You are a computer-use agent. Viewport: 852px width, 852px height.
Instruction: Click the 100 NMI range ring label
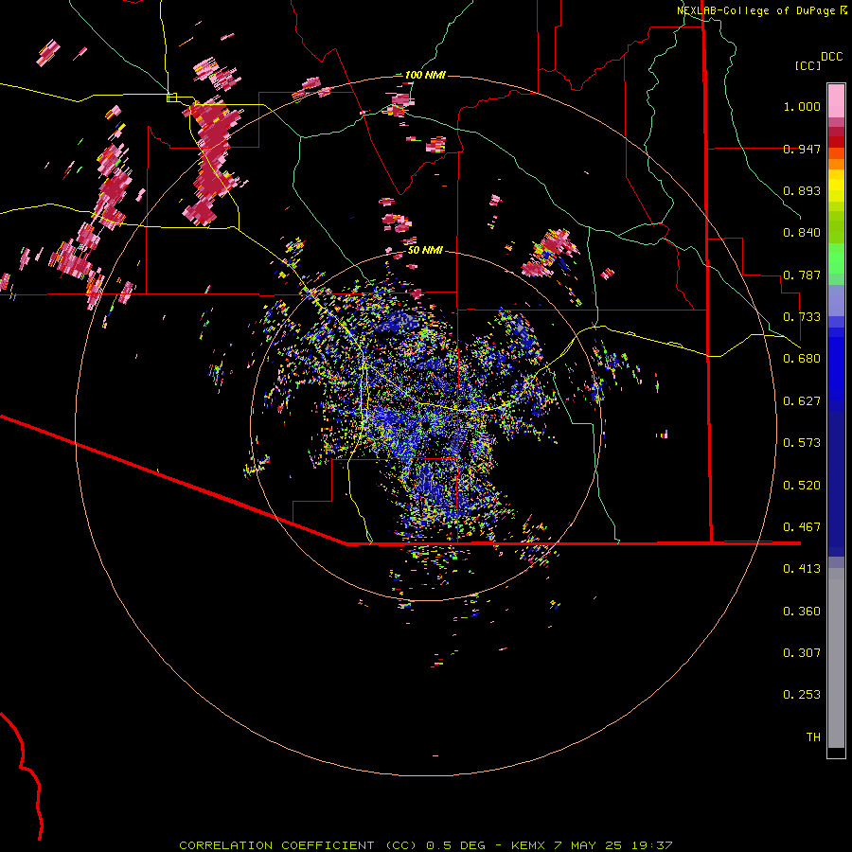click(425, 75)
